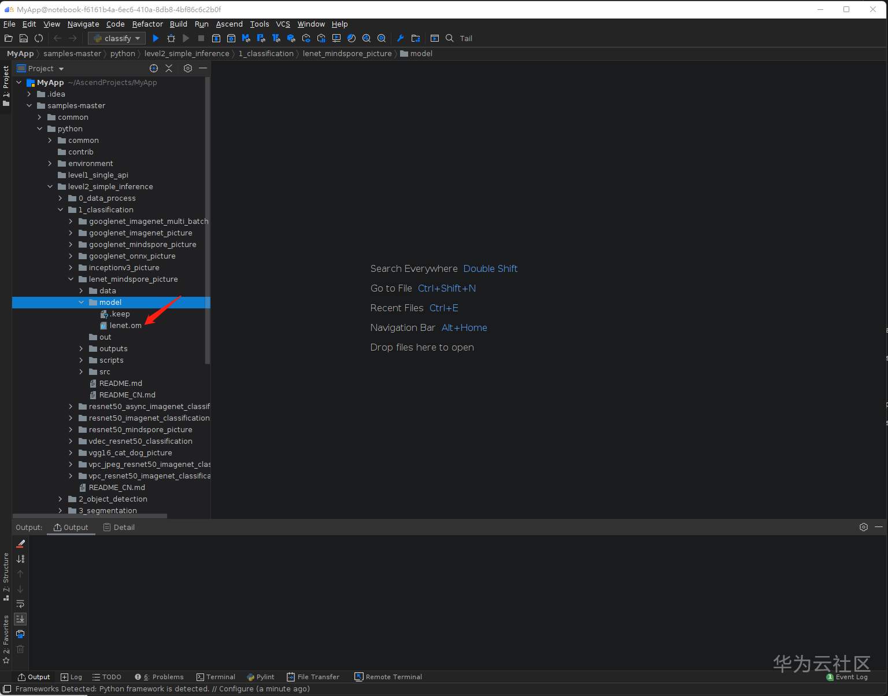Locate opened file with the crosshair icon
The height and width of the screenshot is (696, 888).
[154, 68]
